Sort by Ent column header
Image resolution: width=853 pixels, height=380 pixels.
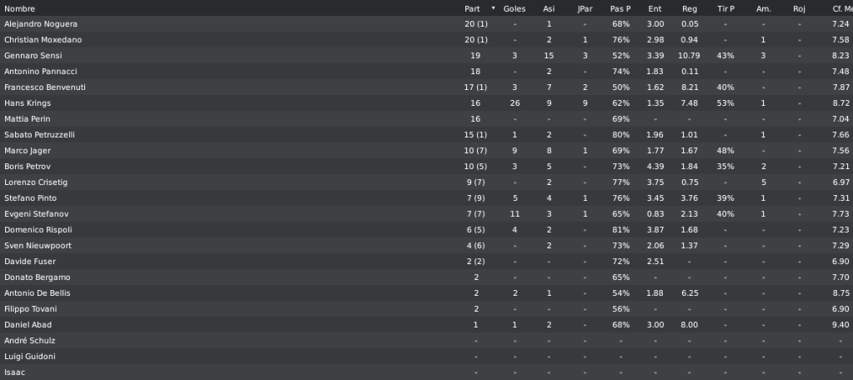(655, 8)
